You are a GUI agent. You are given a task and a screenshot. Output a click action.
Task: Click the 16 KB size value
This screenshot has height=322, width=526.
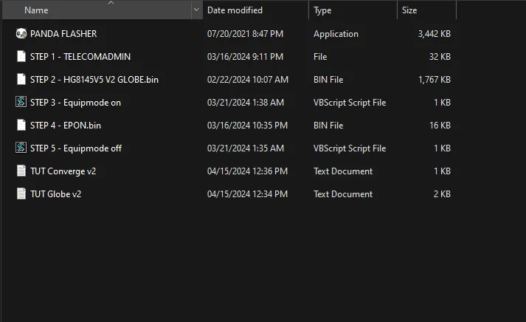(440, 126)
